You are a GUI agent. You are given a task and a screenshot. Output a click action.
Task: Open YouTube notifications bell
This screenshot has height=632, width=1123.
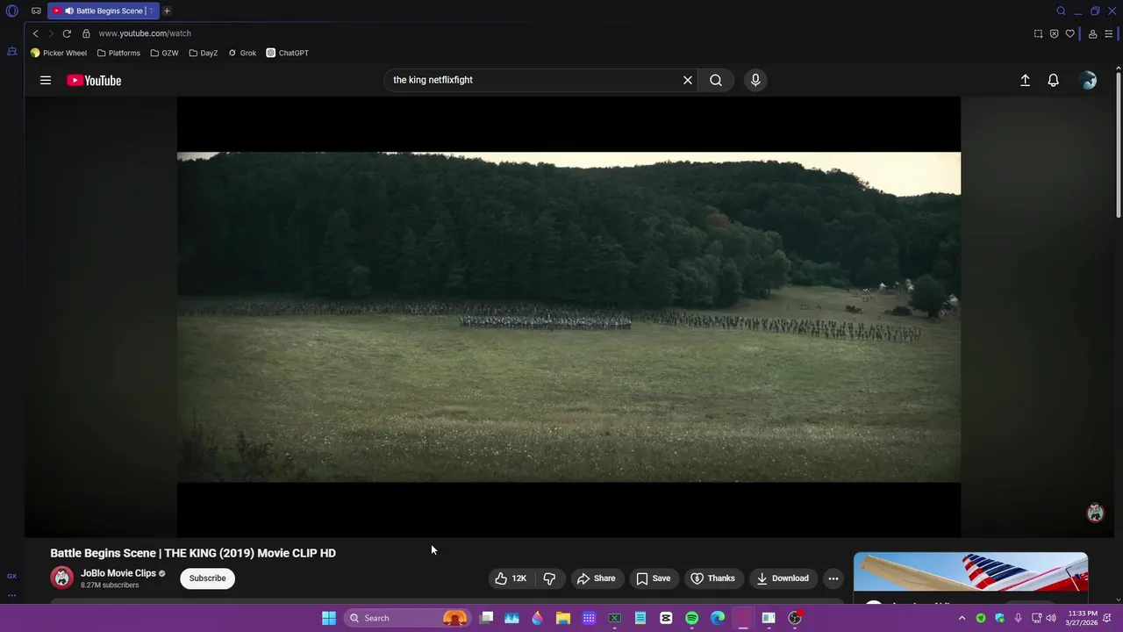coord(1053,80)
